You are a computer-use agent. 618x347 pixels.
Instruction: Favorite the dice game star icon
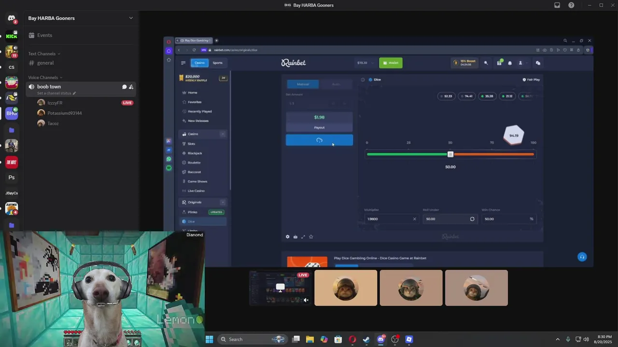(x=311, y=237)
